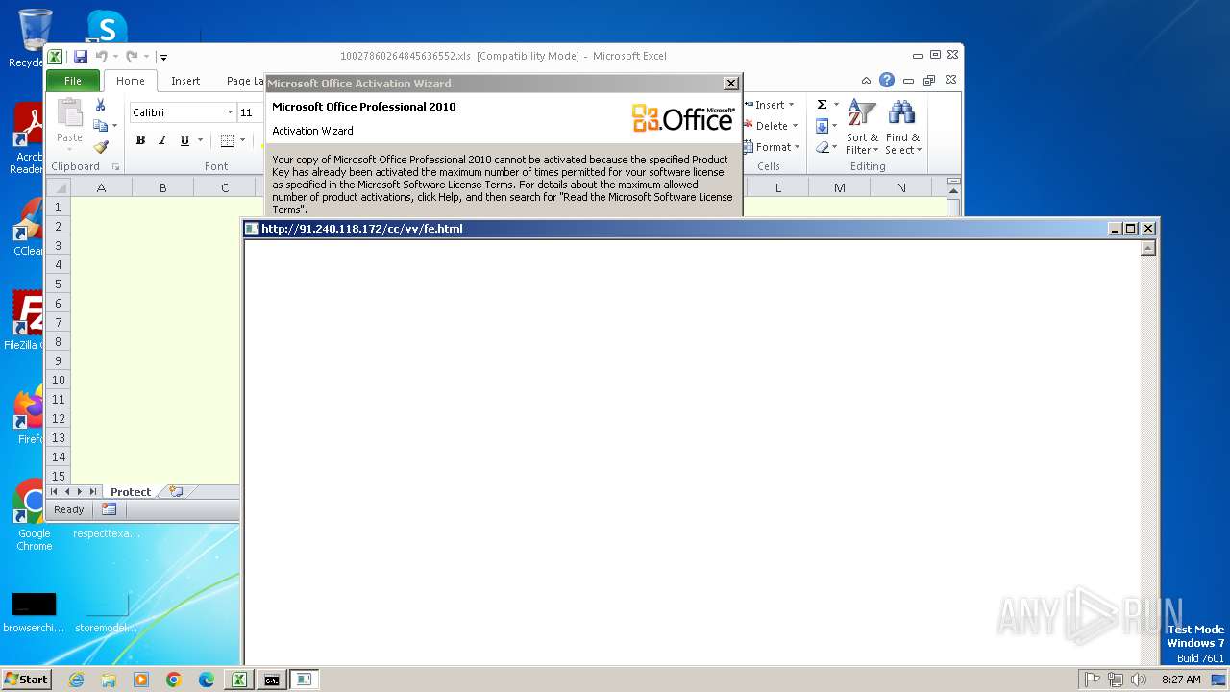
Task: Click the Select All corner of the sheet
Action: pos(58,187)
